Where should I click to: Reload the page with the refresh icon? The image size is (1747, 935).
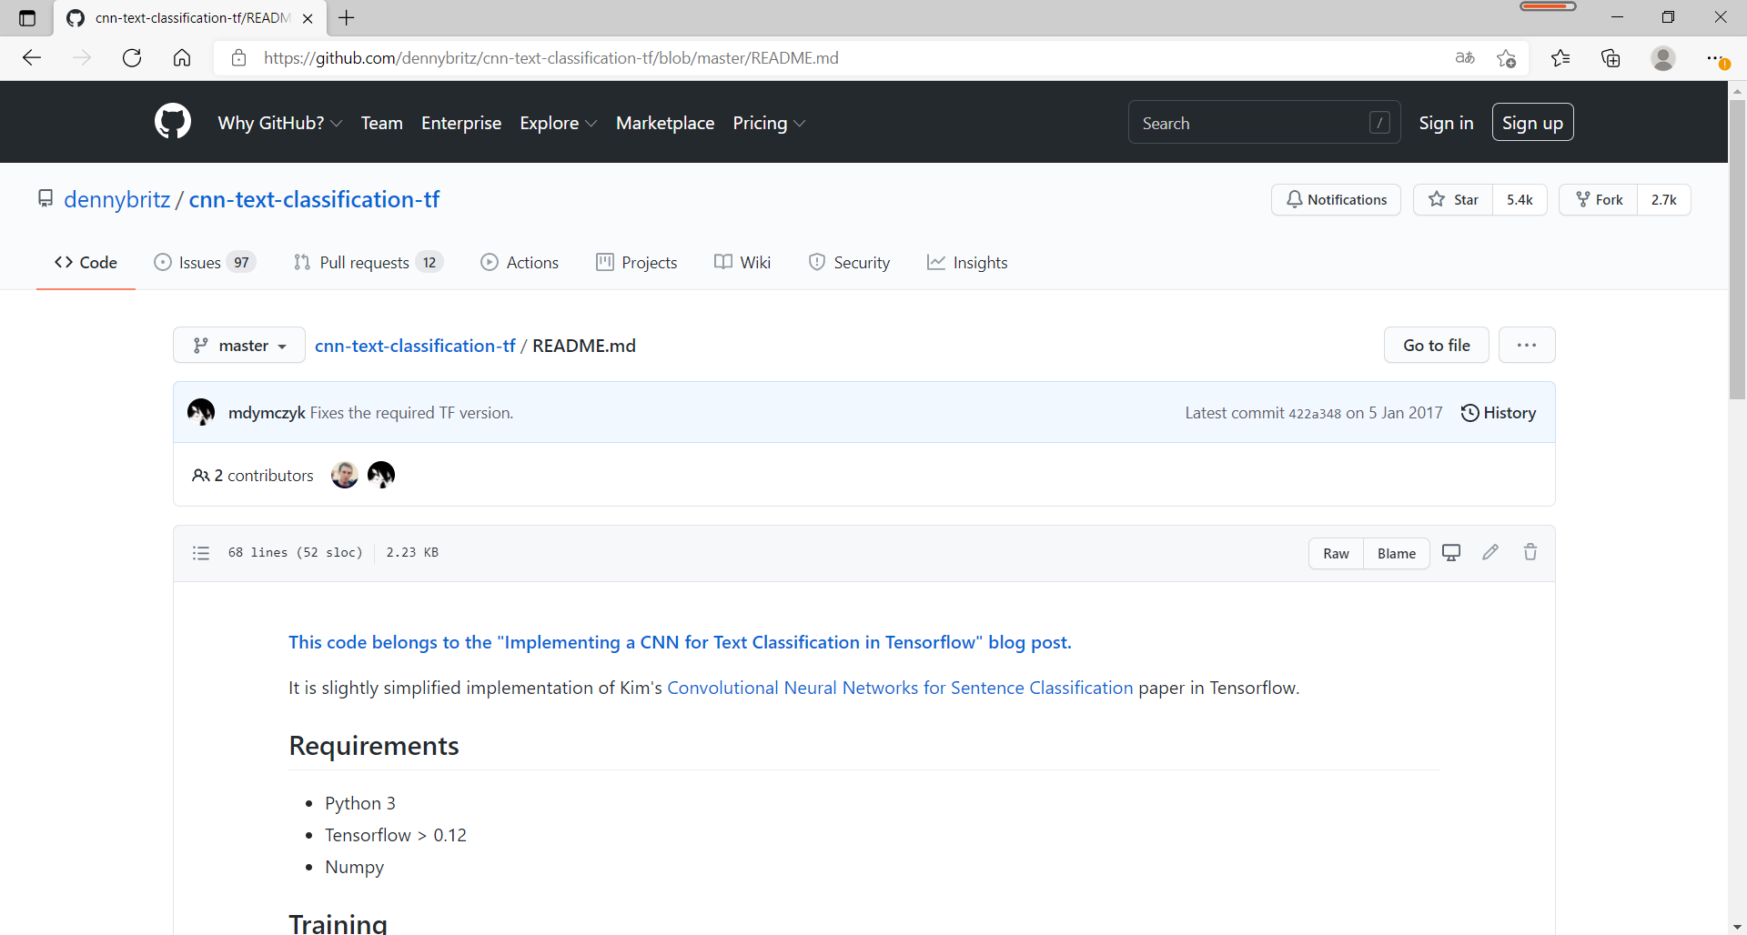click(131, 57)
